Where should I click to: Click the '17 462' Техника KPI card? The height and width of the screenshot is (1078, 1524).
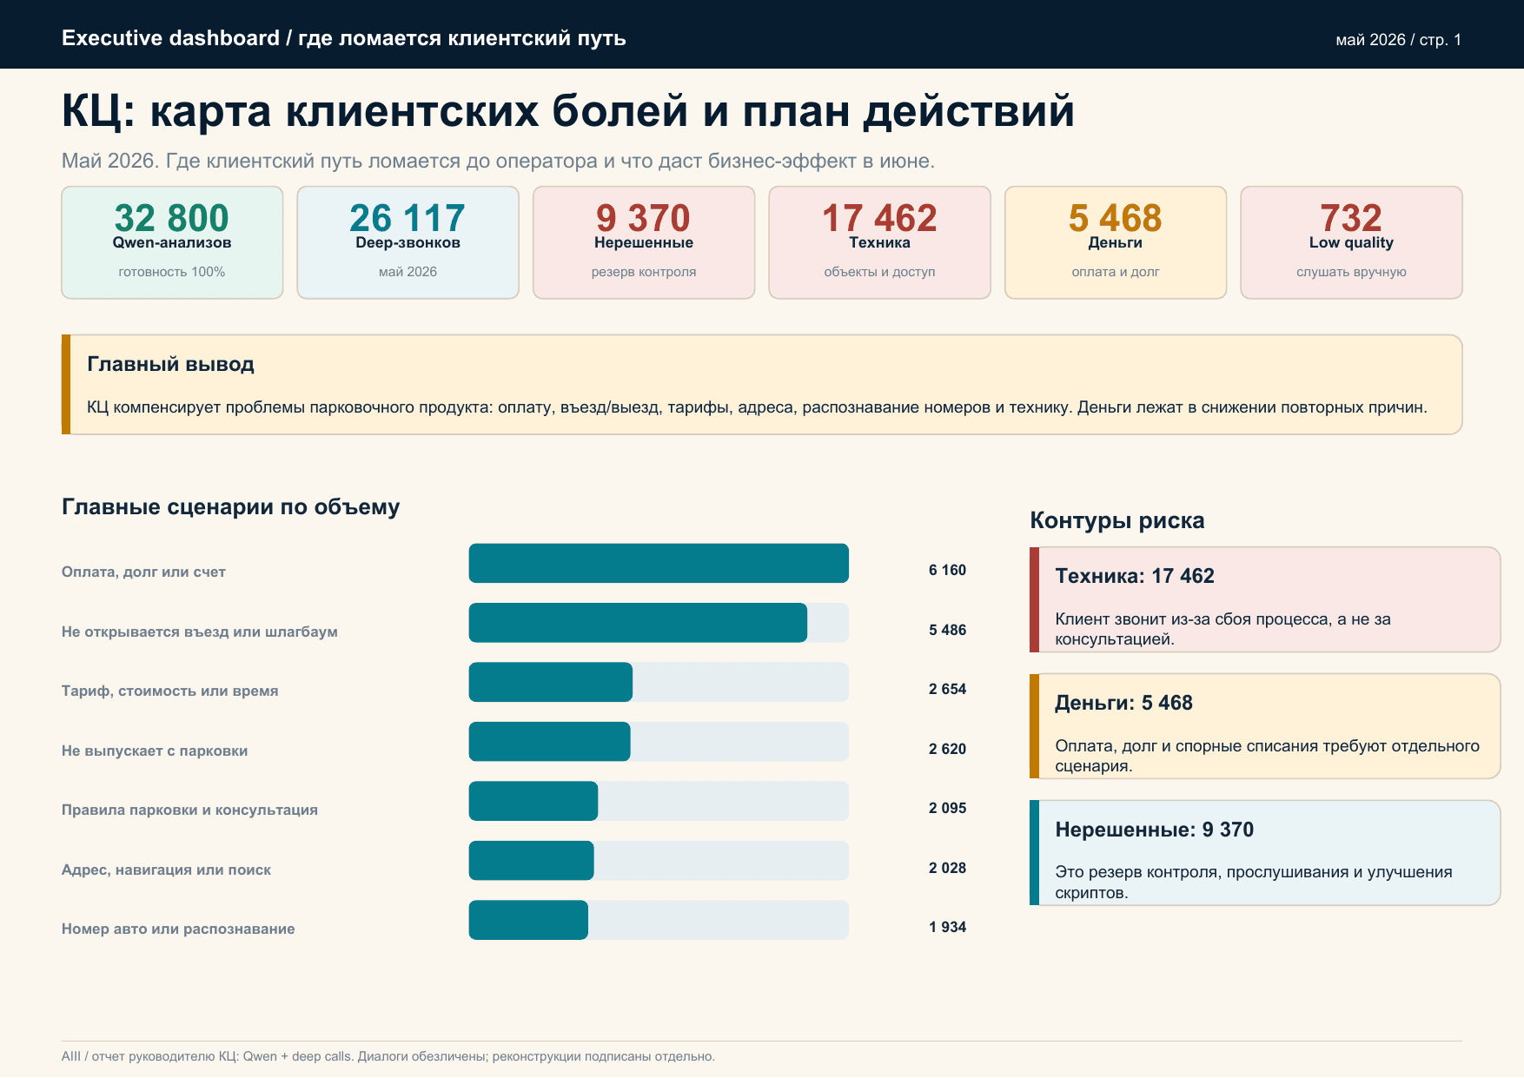point(879,242)
